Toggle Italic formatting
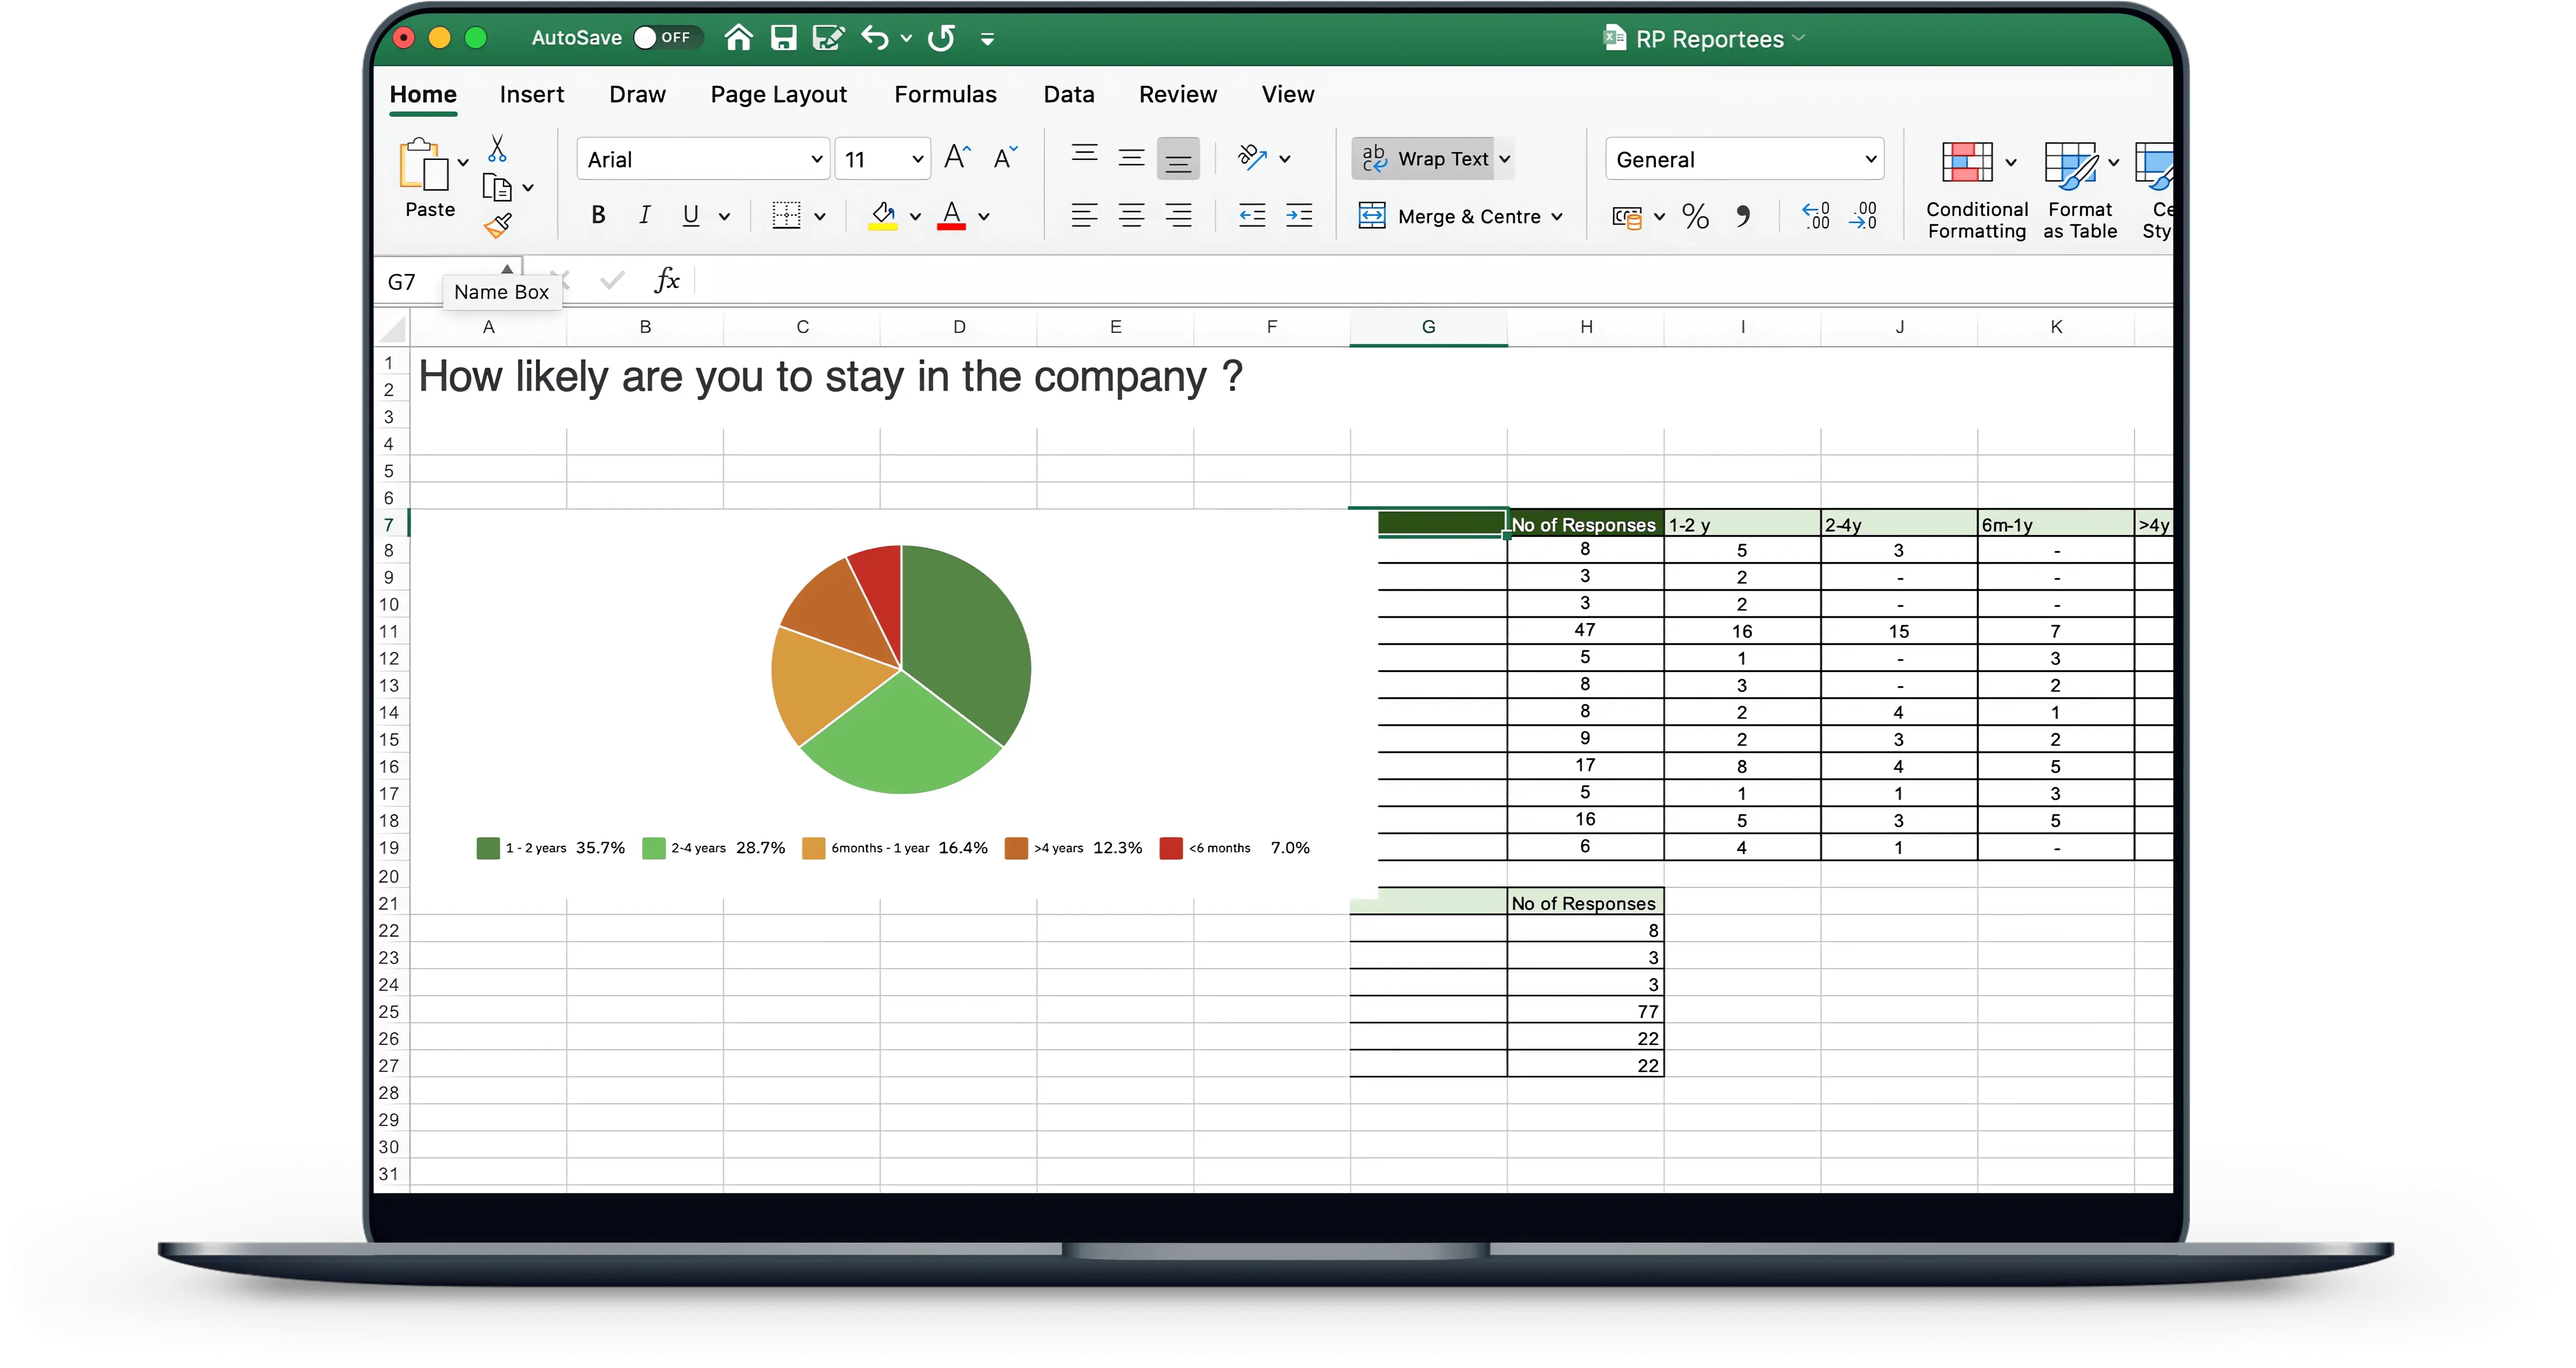This screenshot has height=1368, width=2576. (x=645, y=215)
